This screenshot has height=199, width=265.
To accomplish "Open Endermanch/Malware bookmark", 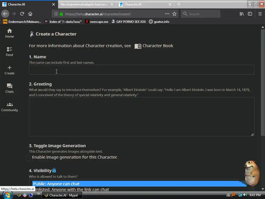I will [x=22, y=22].
